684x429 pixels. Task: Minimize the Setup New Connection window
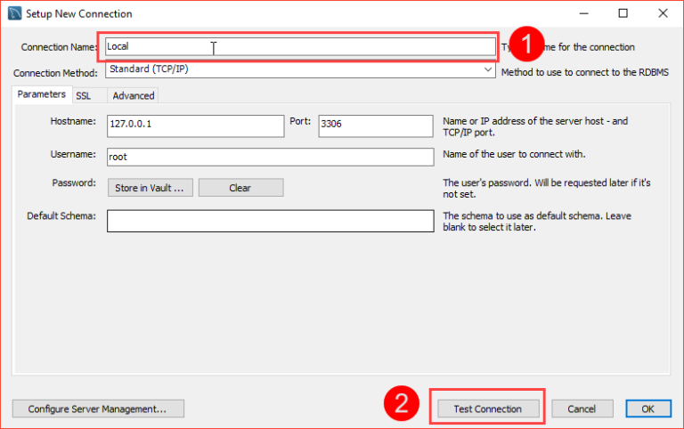583,13
